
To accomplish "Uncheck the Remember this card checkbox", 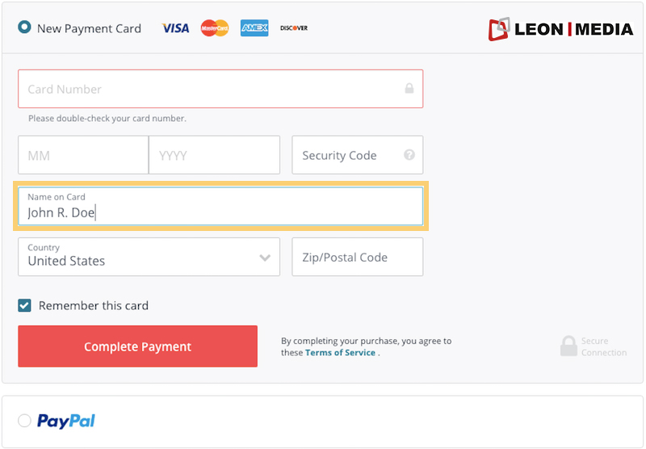I will tap(24, 305).
